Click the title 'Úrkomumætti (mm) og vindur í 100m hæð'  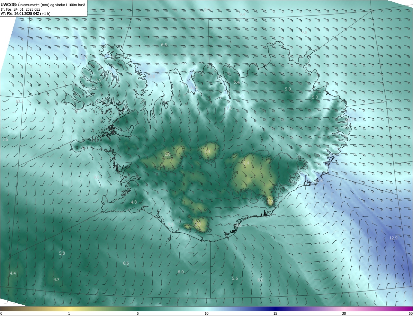52,4
